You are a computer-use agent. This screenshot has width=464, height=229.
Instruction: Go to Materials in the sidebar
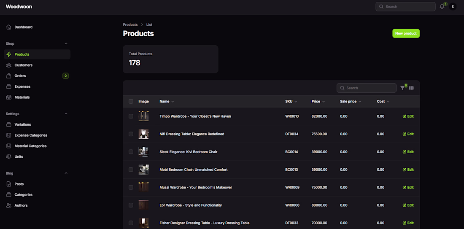coord(22,97)
